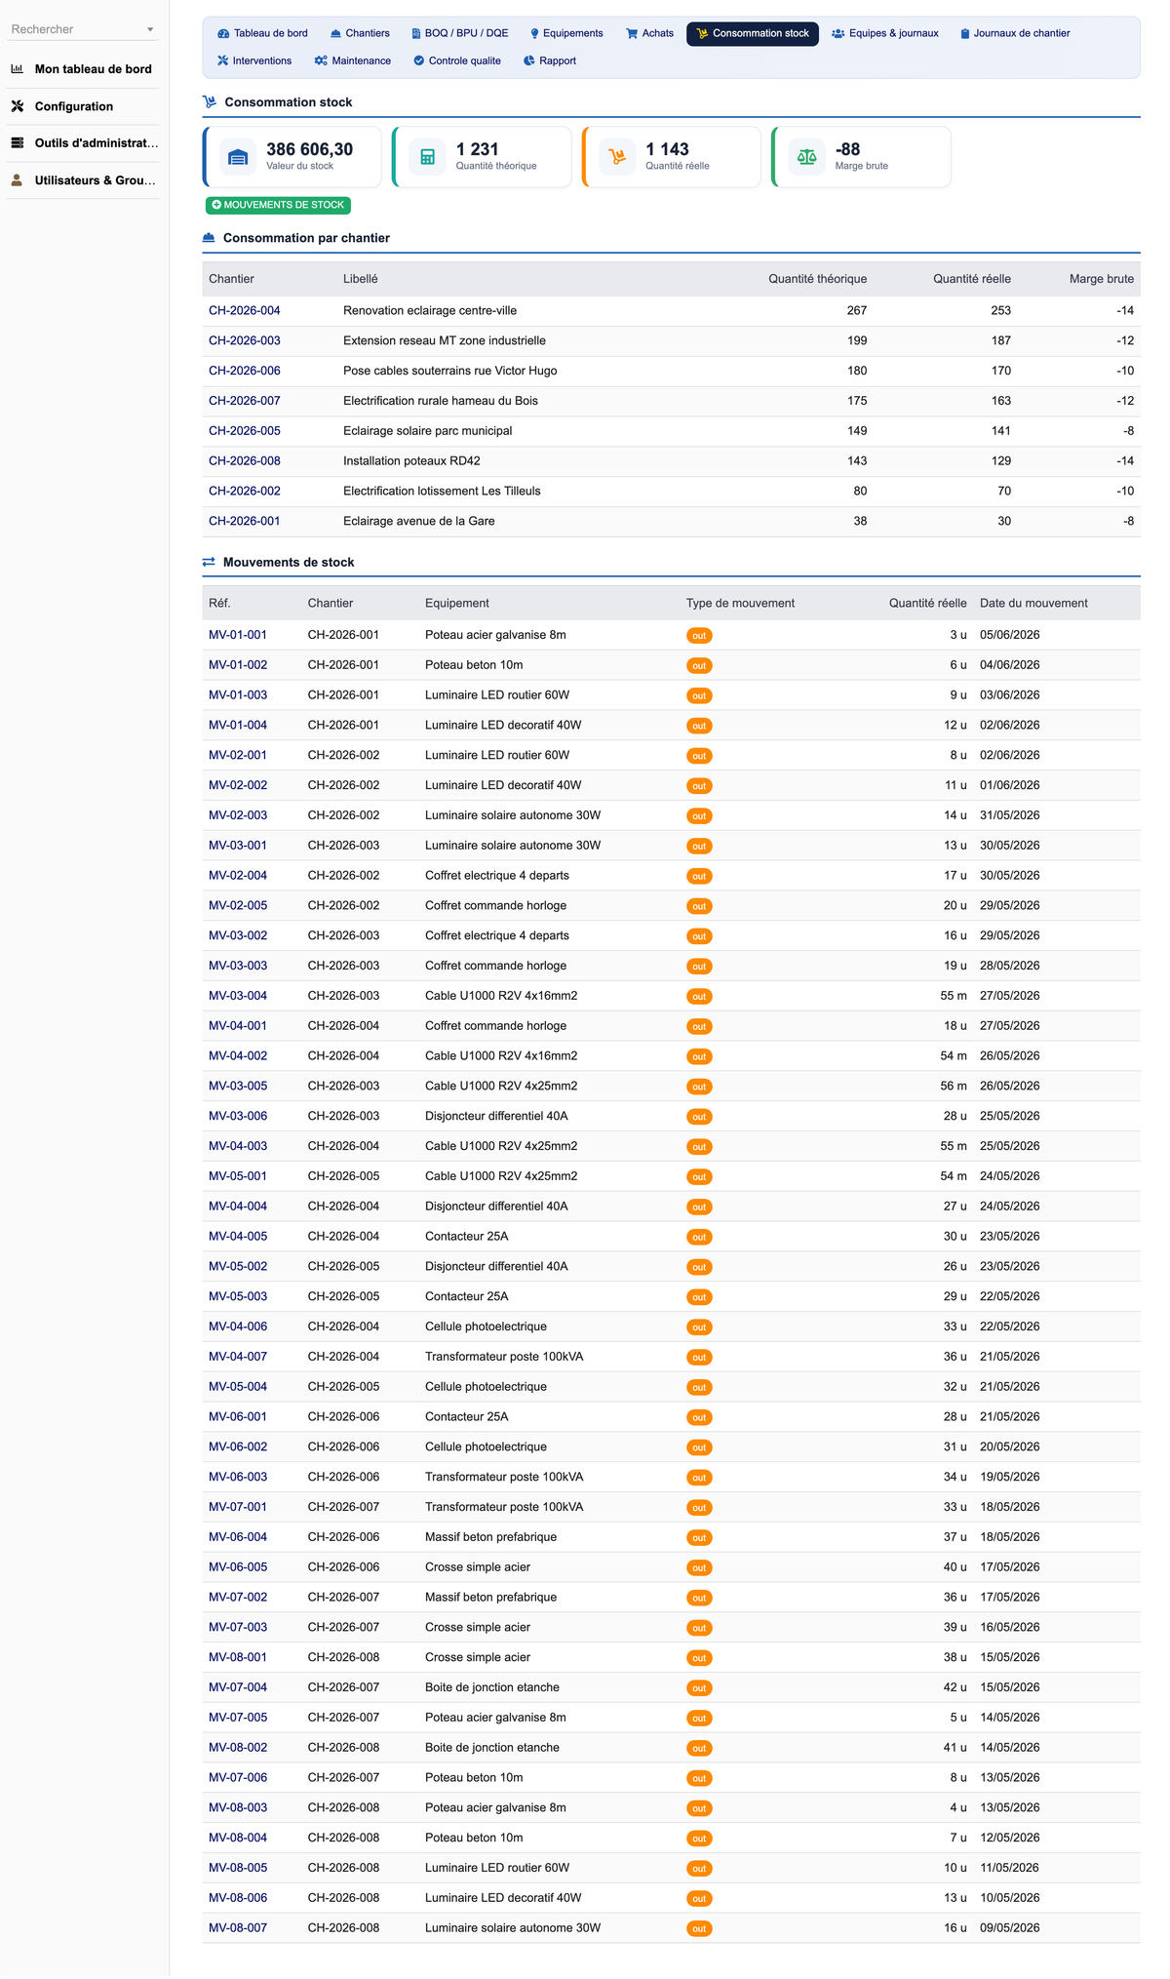Switch to the Interventions tab

(254, 60)
